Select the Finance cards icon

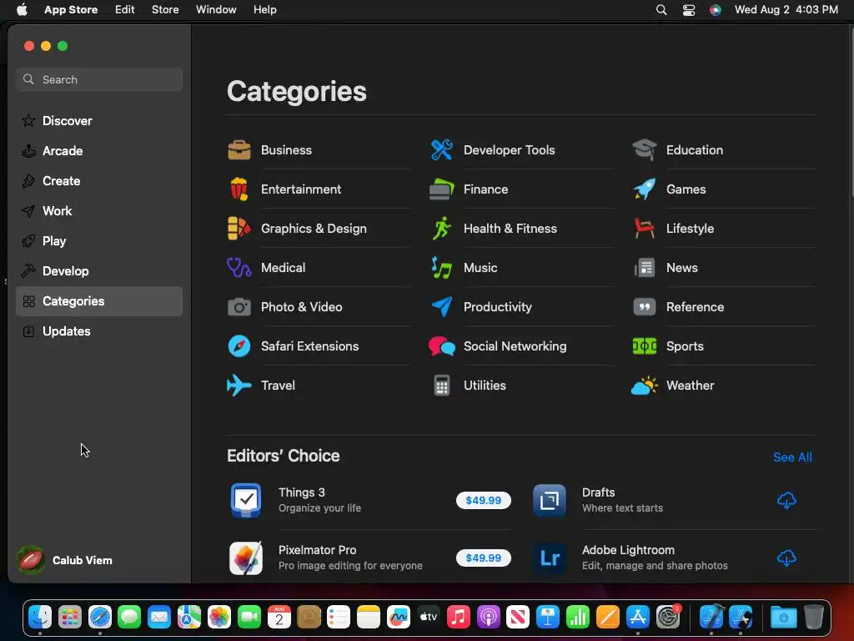point(442,189)
